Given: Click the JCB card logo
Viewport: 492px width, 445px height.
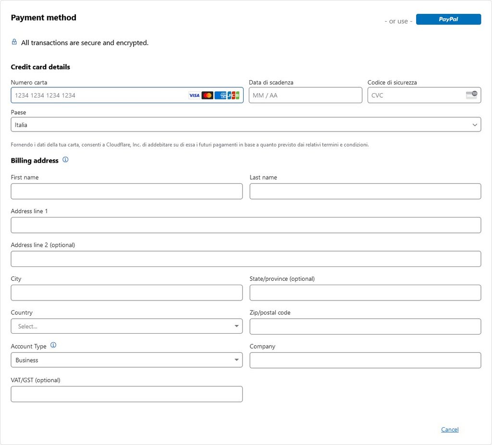Looking at the screenshot, I should pyautogui.click(x=234, y=95).
